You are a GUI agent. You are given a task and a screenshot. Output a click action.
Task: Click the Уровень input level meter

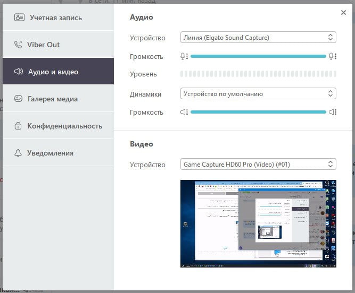pyautogui.click(x=258, y=74)
